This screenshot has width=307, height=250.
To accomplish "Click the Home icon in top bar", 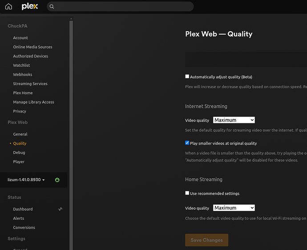I will click(x=8, y=7).
